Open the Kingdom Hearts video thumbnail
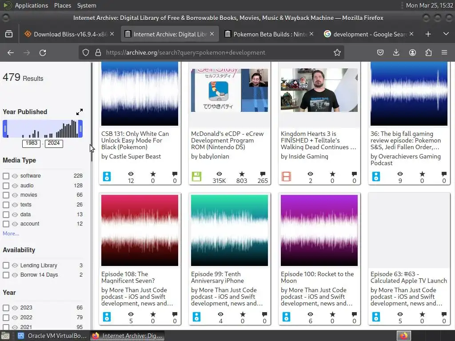This screenshot has height=341, width=455. (319, 90)
